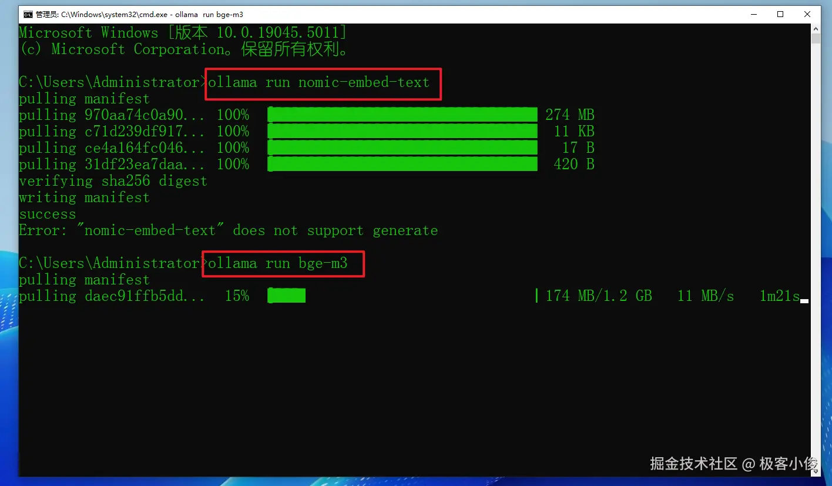Click the Microsoft Corporation copyright line

coord(184,49)
